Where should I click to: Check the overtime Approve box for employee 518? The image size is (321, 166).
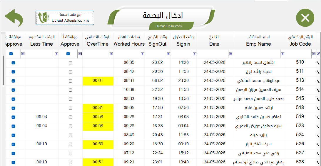[x=71, y=108]
